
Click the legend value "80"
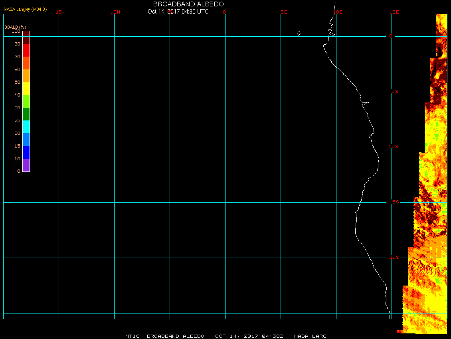18,44
